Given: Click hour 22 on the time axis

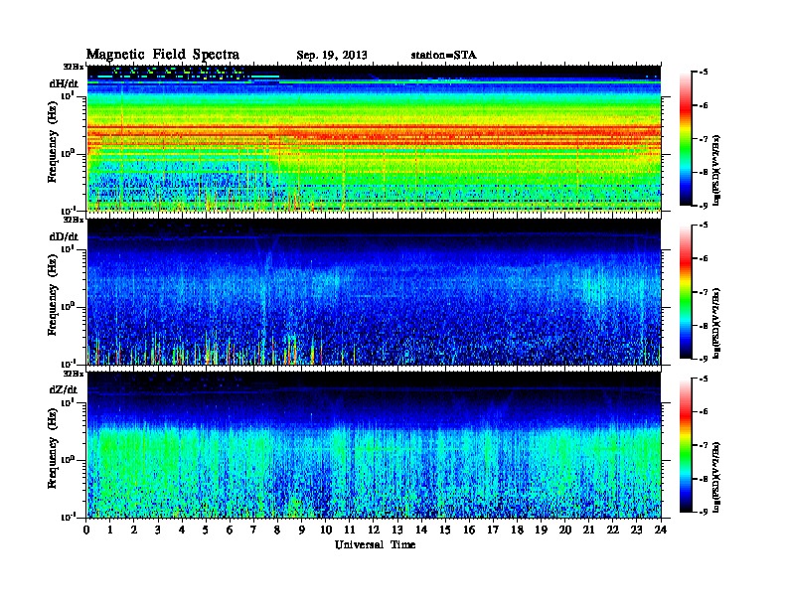Looking at the screenshot, I should point(613,531).
